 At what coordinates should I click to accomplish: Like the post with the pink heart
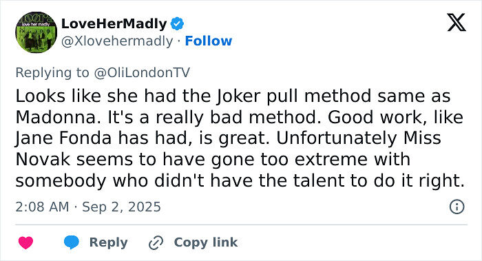(x=26, y=242)
